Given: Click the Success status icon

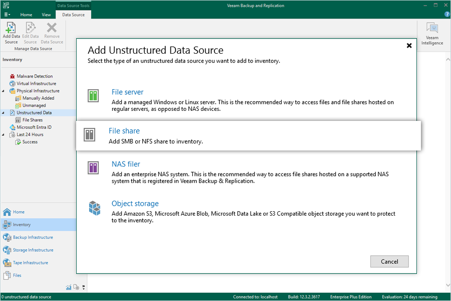Looking at the screenshot, I should [x=18, y=141].
